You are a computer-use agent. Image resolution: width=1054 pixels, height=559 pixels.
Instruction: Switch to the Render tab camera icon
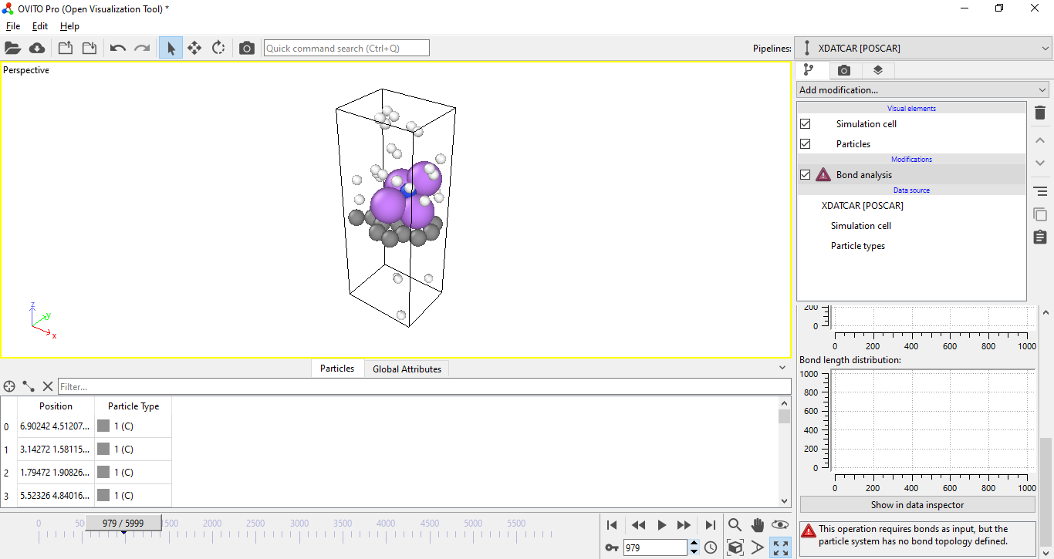tap(843, 70)
